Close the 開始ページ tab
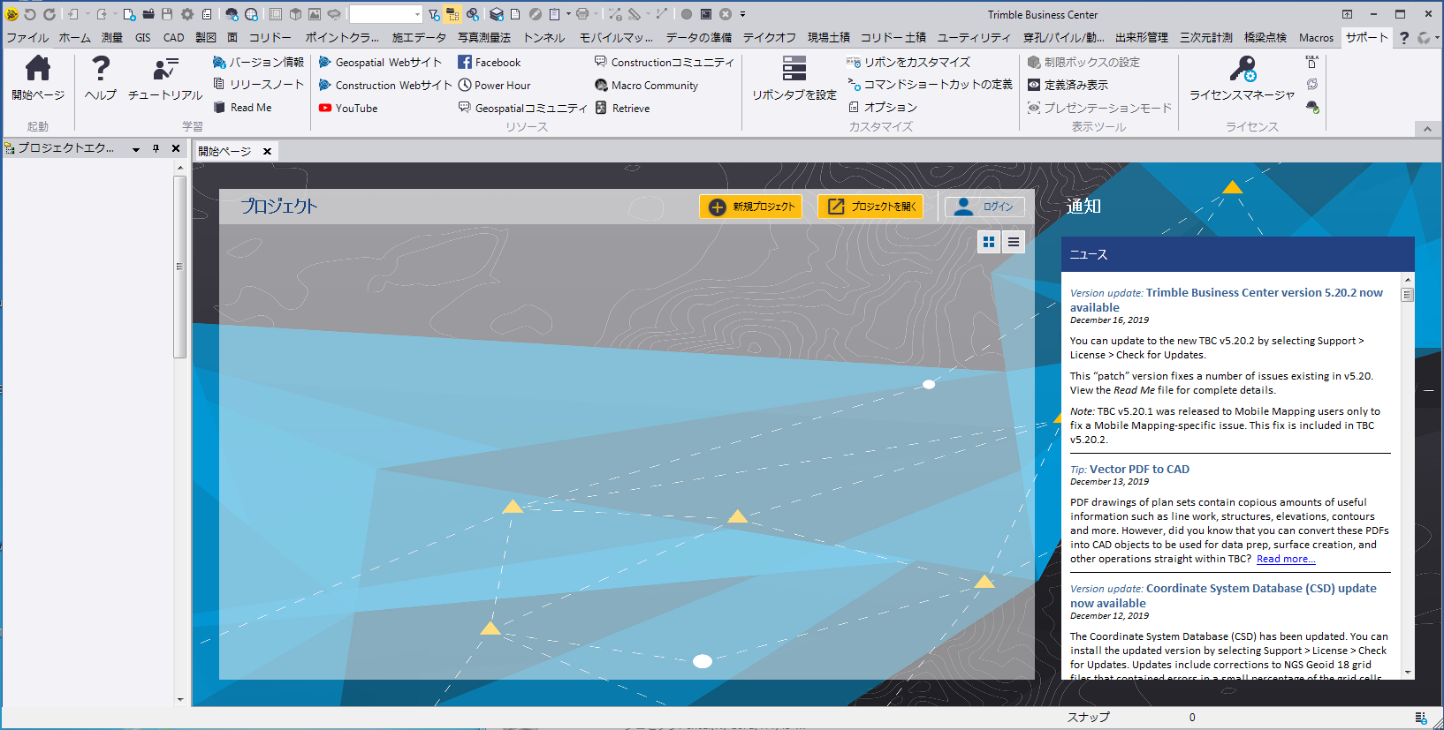 pyautogui.click(x=267, y=151)
